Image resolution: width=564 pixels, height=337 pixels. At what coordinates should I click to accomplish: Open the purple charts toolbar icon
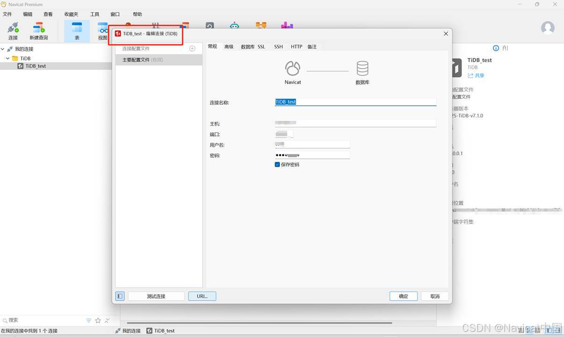point(287,25)
